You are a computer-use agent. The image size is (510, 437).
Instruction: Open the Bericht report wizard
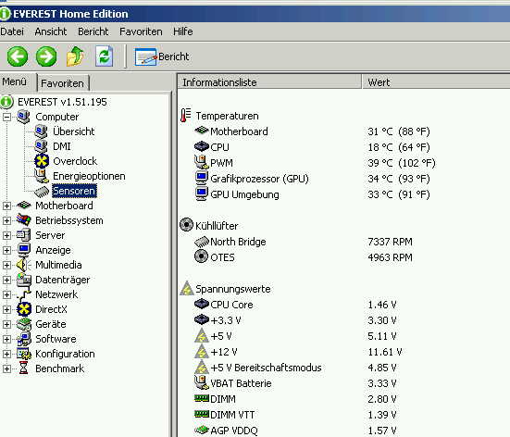(162, 56)
